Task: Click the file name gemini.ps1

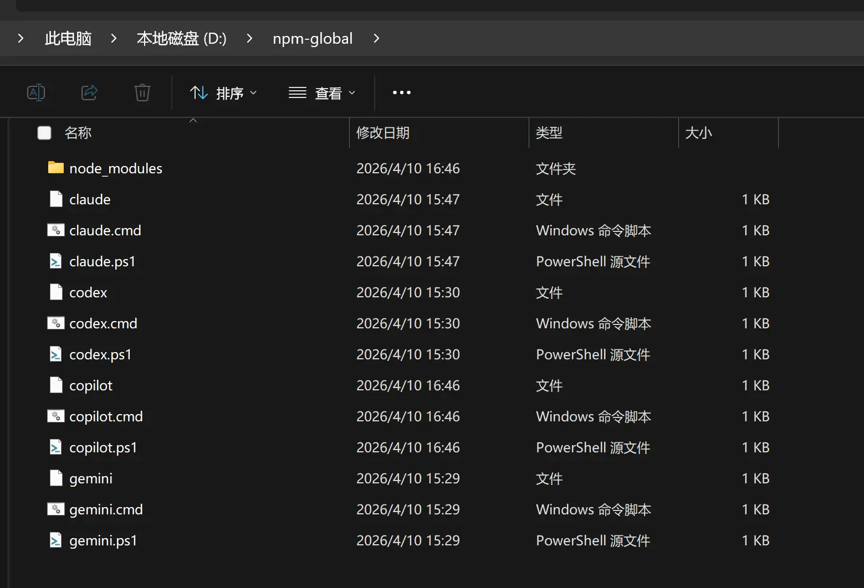Action: [x=103, y=540]
